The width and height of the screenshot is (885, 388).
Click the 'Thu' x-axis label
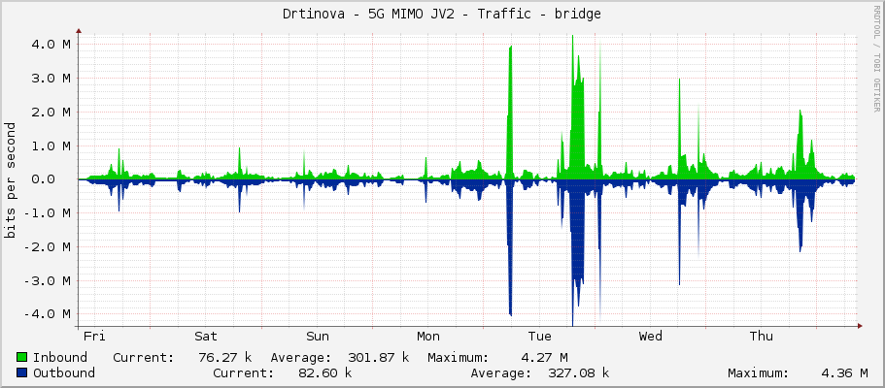click(762, 337)
